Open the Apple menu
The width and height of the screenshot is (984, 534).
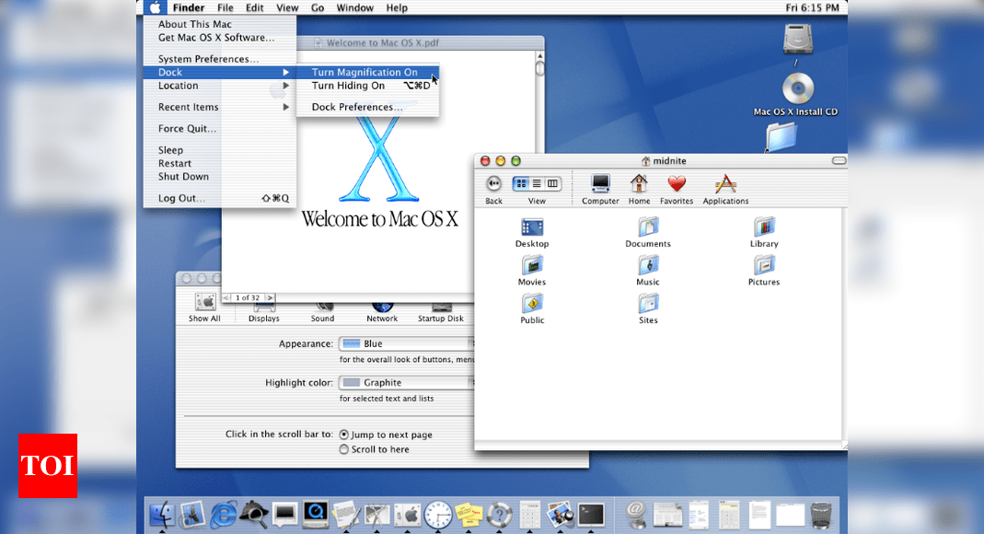155,7
